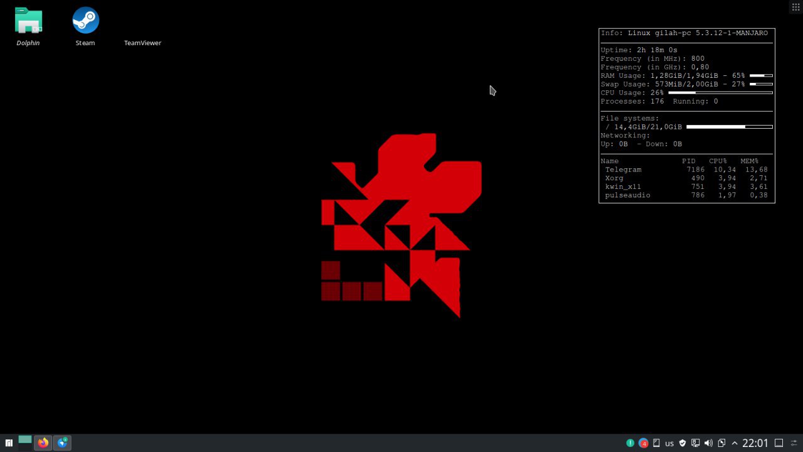This screenshot has width=803, height=452.
Task: Click the 'CPU%' column header
Action: (x=718, y=161)
